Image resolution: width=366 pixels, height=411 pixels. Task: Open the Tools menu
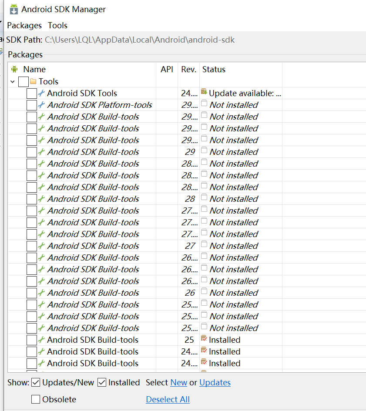point(57,25)
